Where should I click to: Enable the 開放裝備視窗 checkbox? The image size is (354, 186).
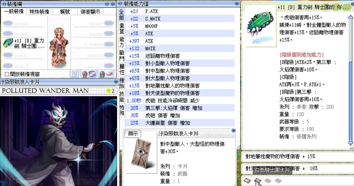tap(7, 74)
